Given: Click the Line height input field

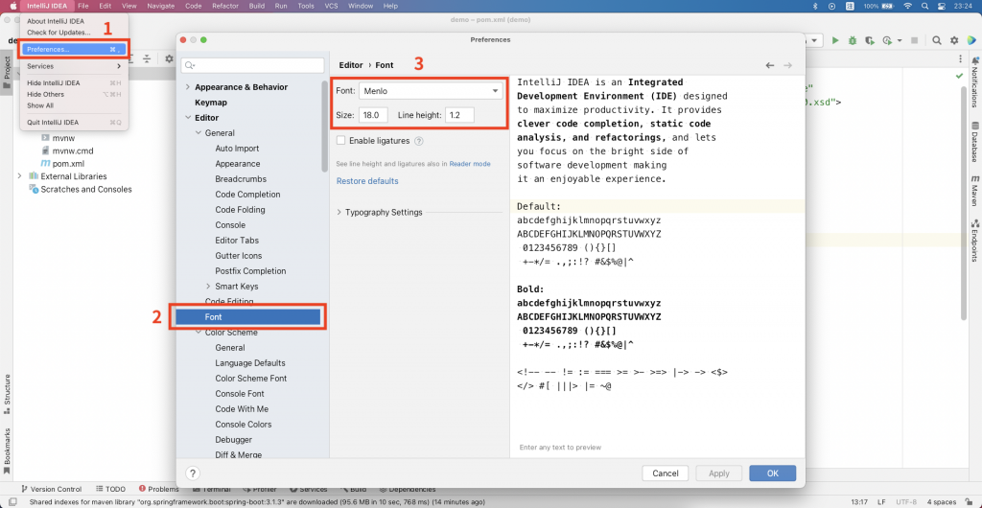Looking at the screenshot, I should 459,115.
